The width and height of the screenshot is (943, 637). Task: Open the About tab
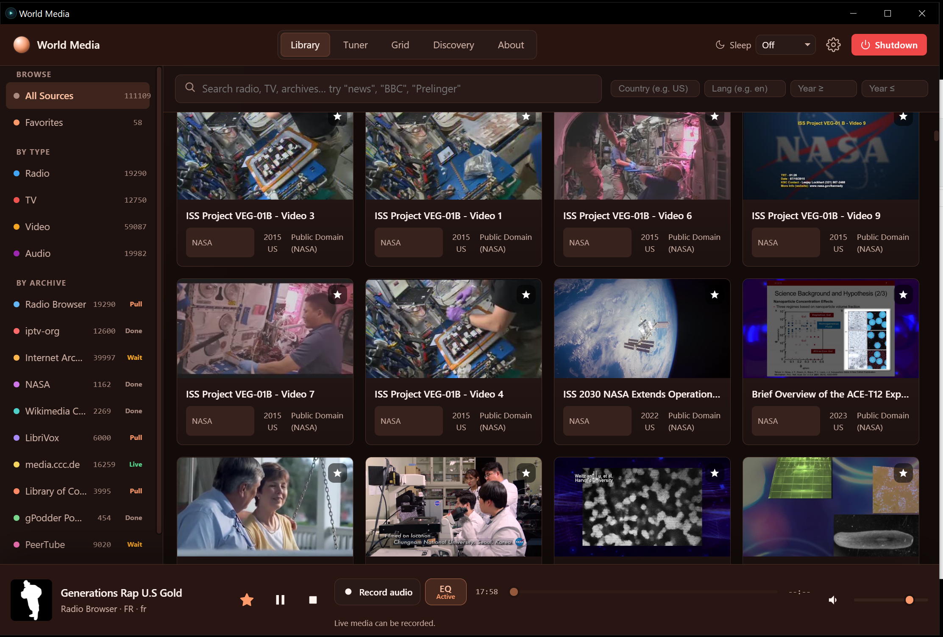[511, 45]
